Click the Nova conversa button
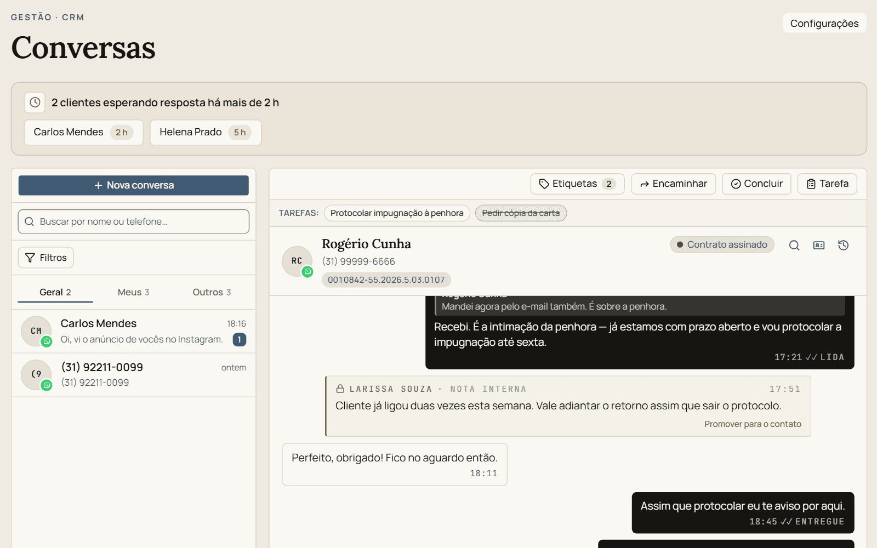 coord(134,185)
